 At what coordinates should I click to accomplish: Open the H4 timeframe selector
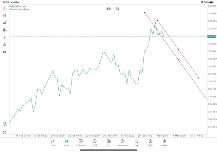[5, 52]
